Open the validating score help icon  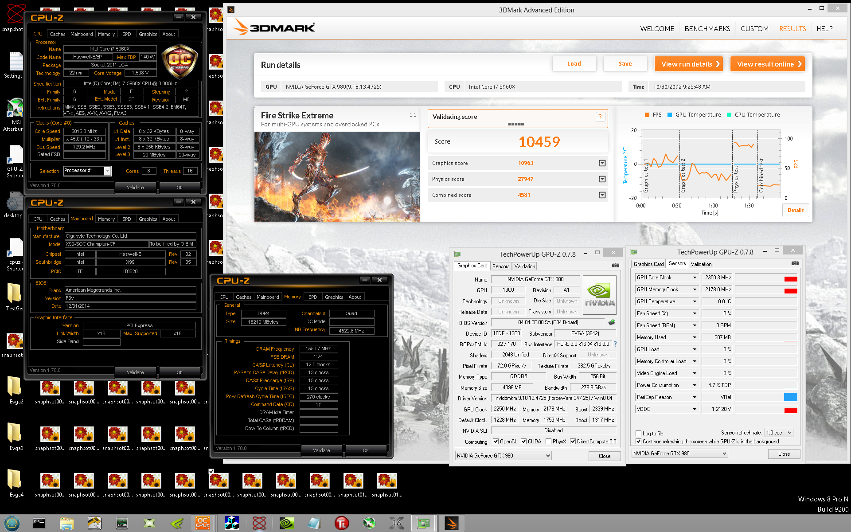click(x=600, y=117)
